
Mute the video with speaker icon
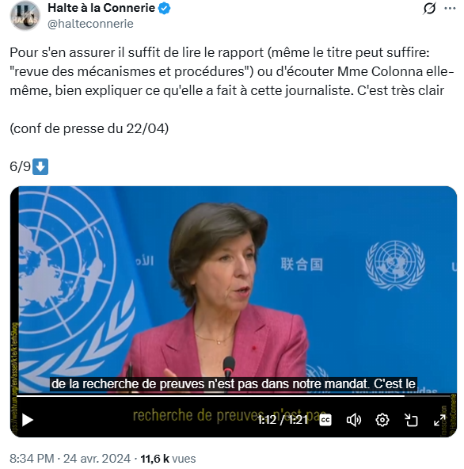pyautogui.click(x=354, y=420)
